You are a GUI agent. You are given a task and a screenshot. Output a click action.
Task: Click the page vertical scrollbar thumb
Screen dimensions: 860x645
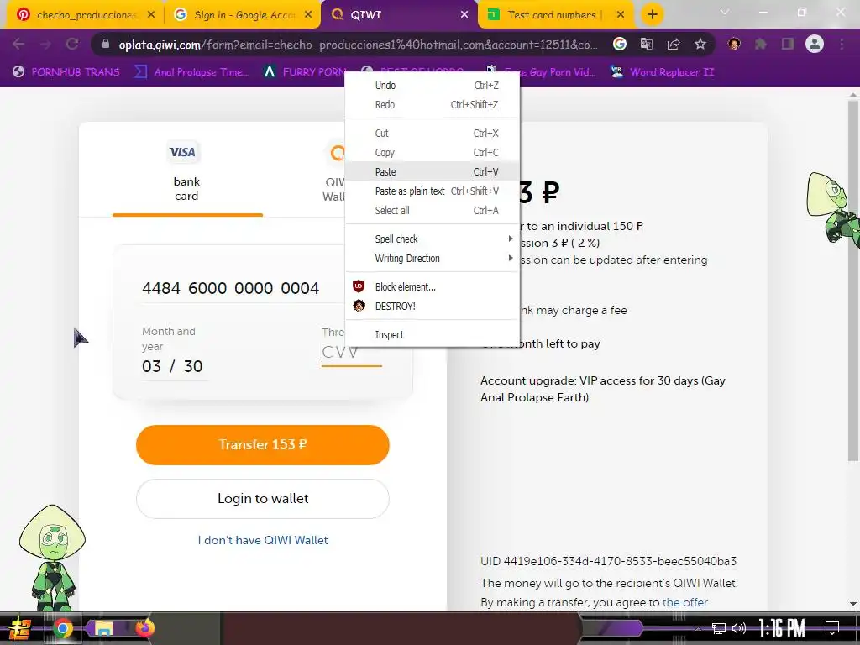[x=853, y=280]
